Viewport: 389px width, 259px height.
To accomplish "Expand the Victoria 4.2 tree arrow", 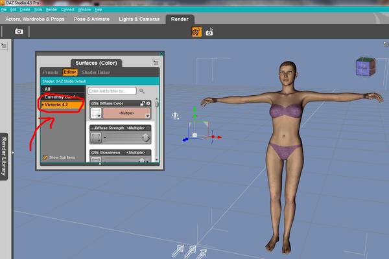I will point(43,105).
